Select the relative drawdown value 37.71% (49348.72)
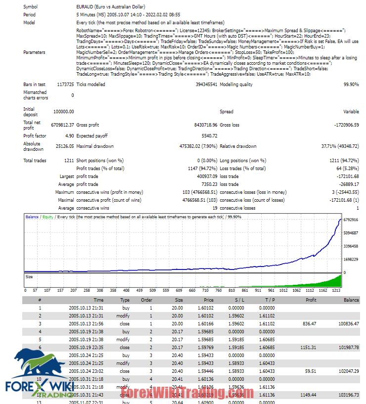This screenshot has height=404, width=366. tap(340, 146)
